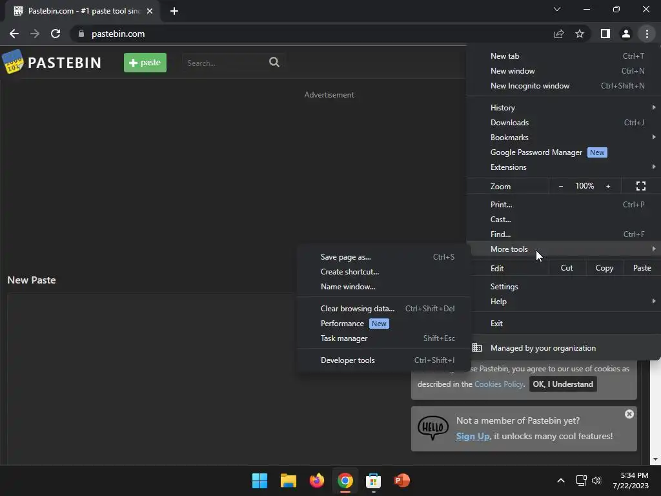
Task: Open Clear browsing data...
Action: pos(383,309)
